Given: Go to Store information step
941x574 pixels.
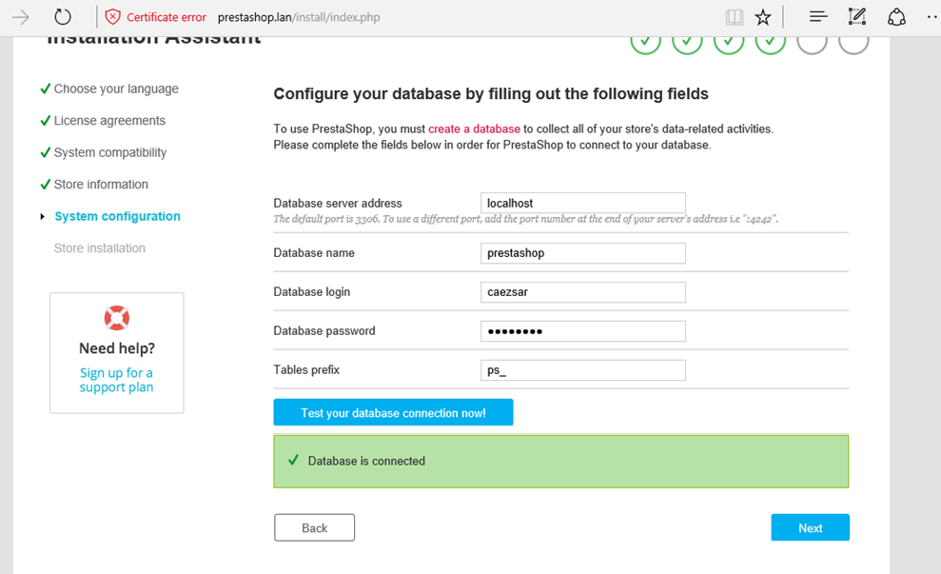Looking at the screenshot, I should [x=101, y=185].
